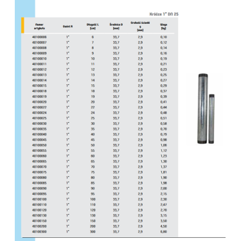Click article number 40100011
241x241 pixels.
pyautogui.click(x=39, y=64)
